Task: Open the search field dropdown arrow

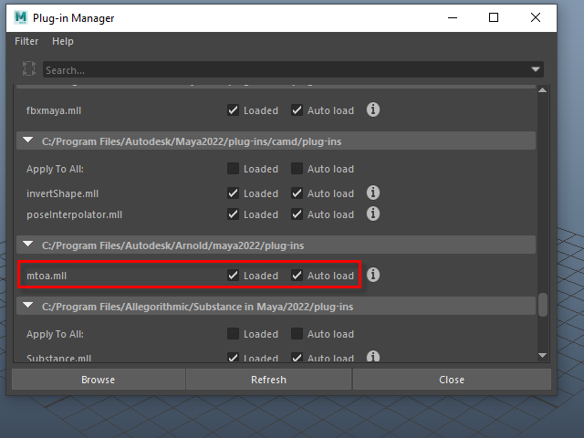Action: click(x=536, y=69)
